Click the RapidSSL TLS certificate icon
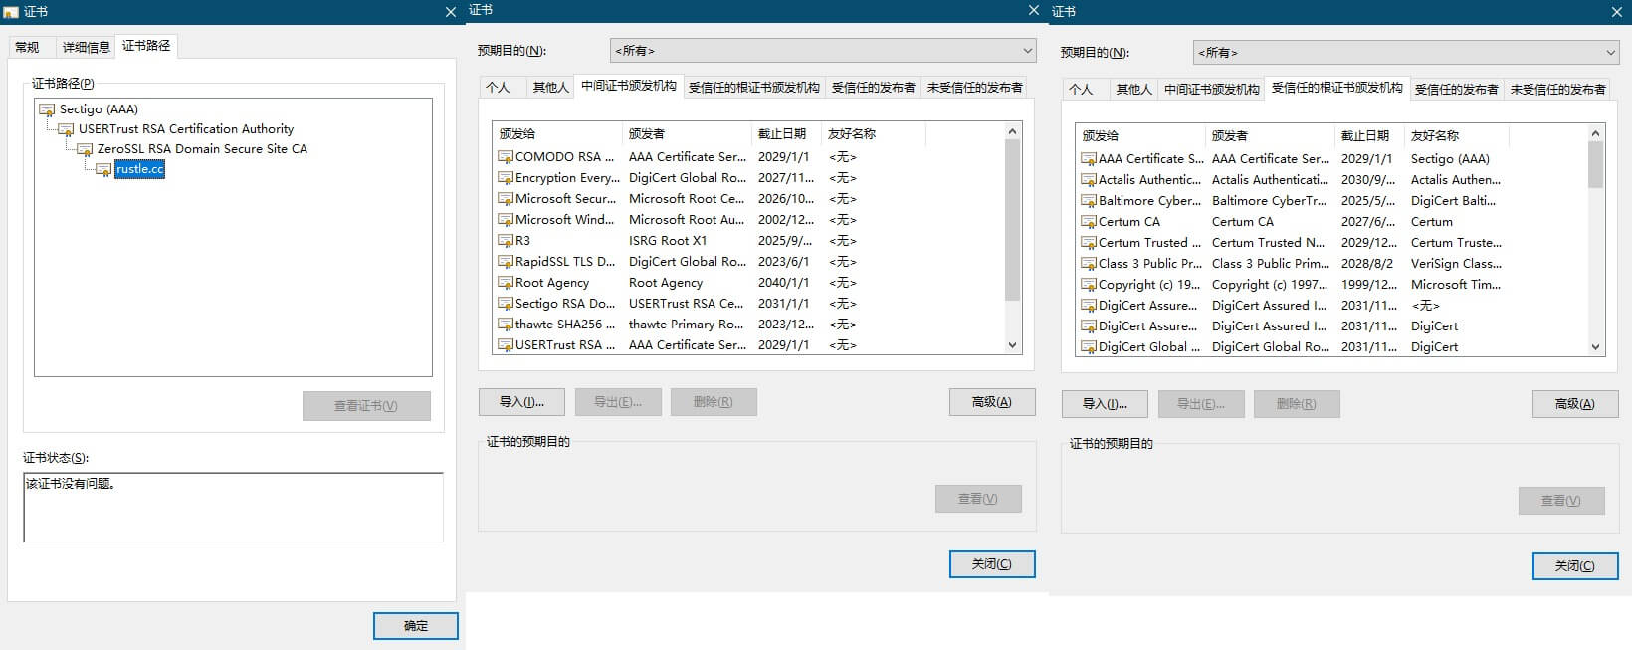This screenshot has height=650, width=1632. point(506,262)
